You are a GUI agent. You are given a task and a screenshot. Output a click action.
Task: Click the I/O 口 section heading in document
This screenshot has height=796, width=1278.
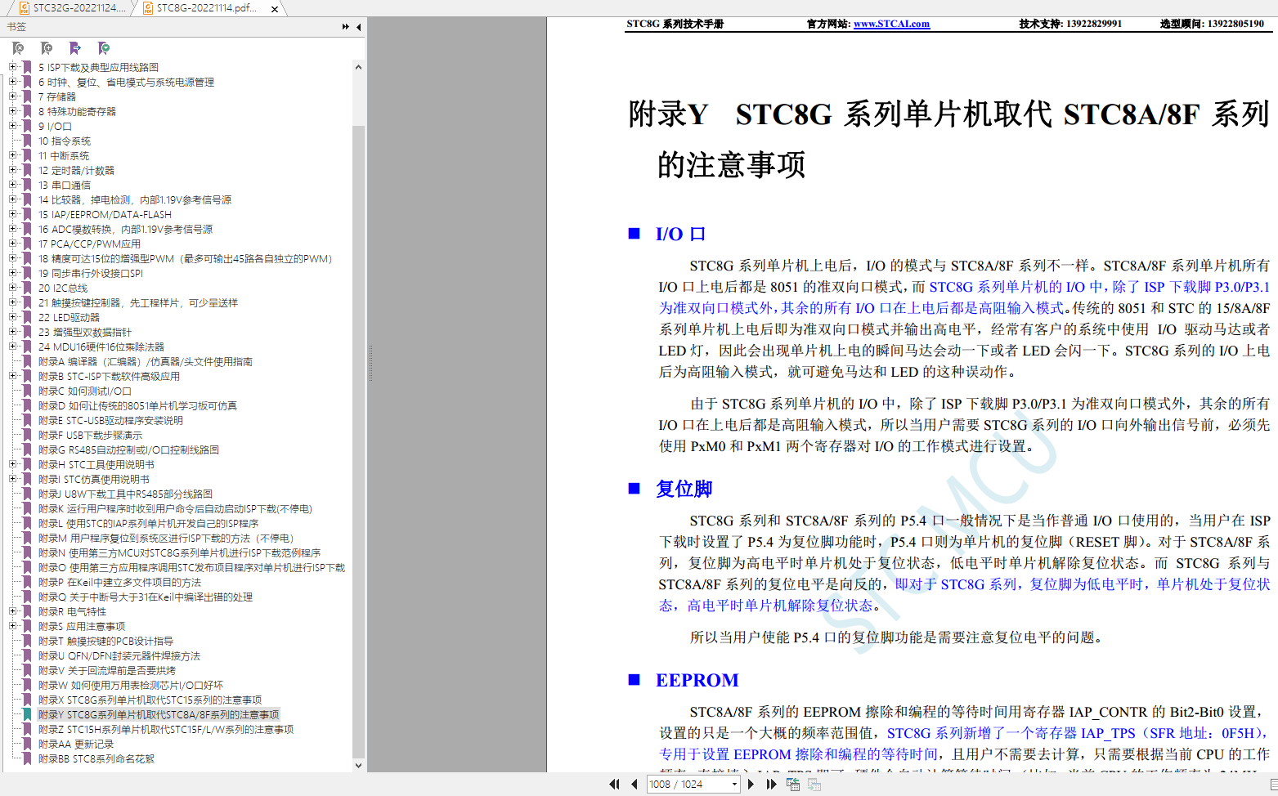(680, 234)
